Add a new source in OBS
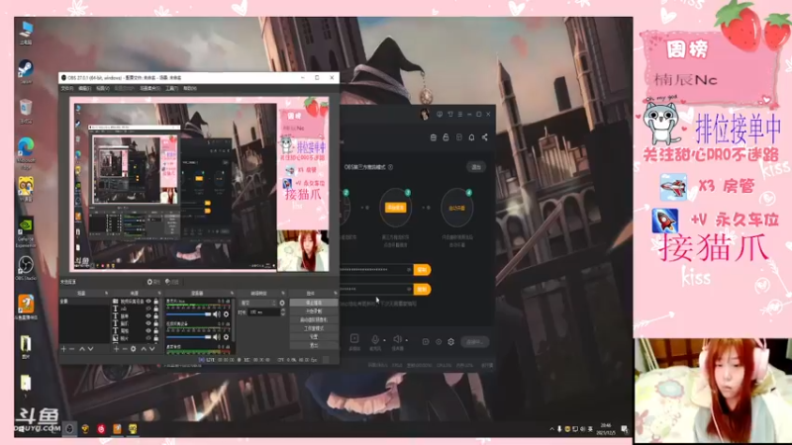The height and width of the screenshot is (445, 792). [x=116, y=349]
